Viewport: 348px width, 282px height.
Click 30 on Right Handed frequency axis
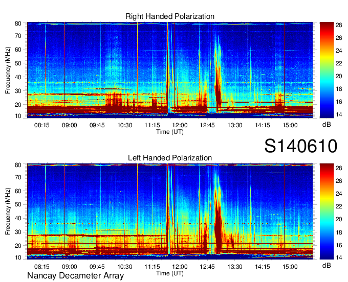point(18,91)
